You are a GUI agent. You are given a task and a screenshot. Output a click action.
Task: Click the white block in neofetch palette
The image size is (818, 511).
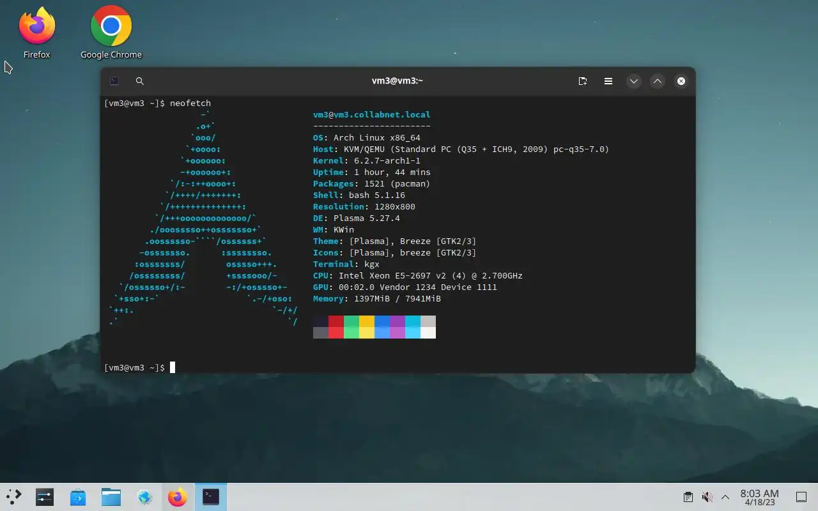coord(428,333)
